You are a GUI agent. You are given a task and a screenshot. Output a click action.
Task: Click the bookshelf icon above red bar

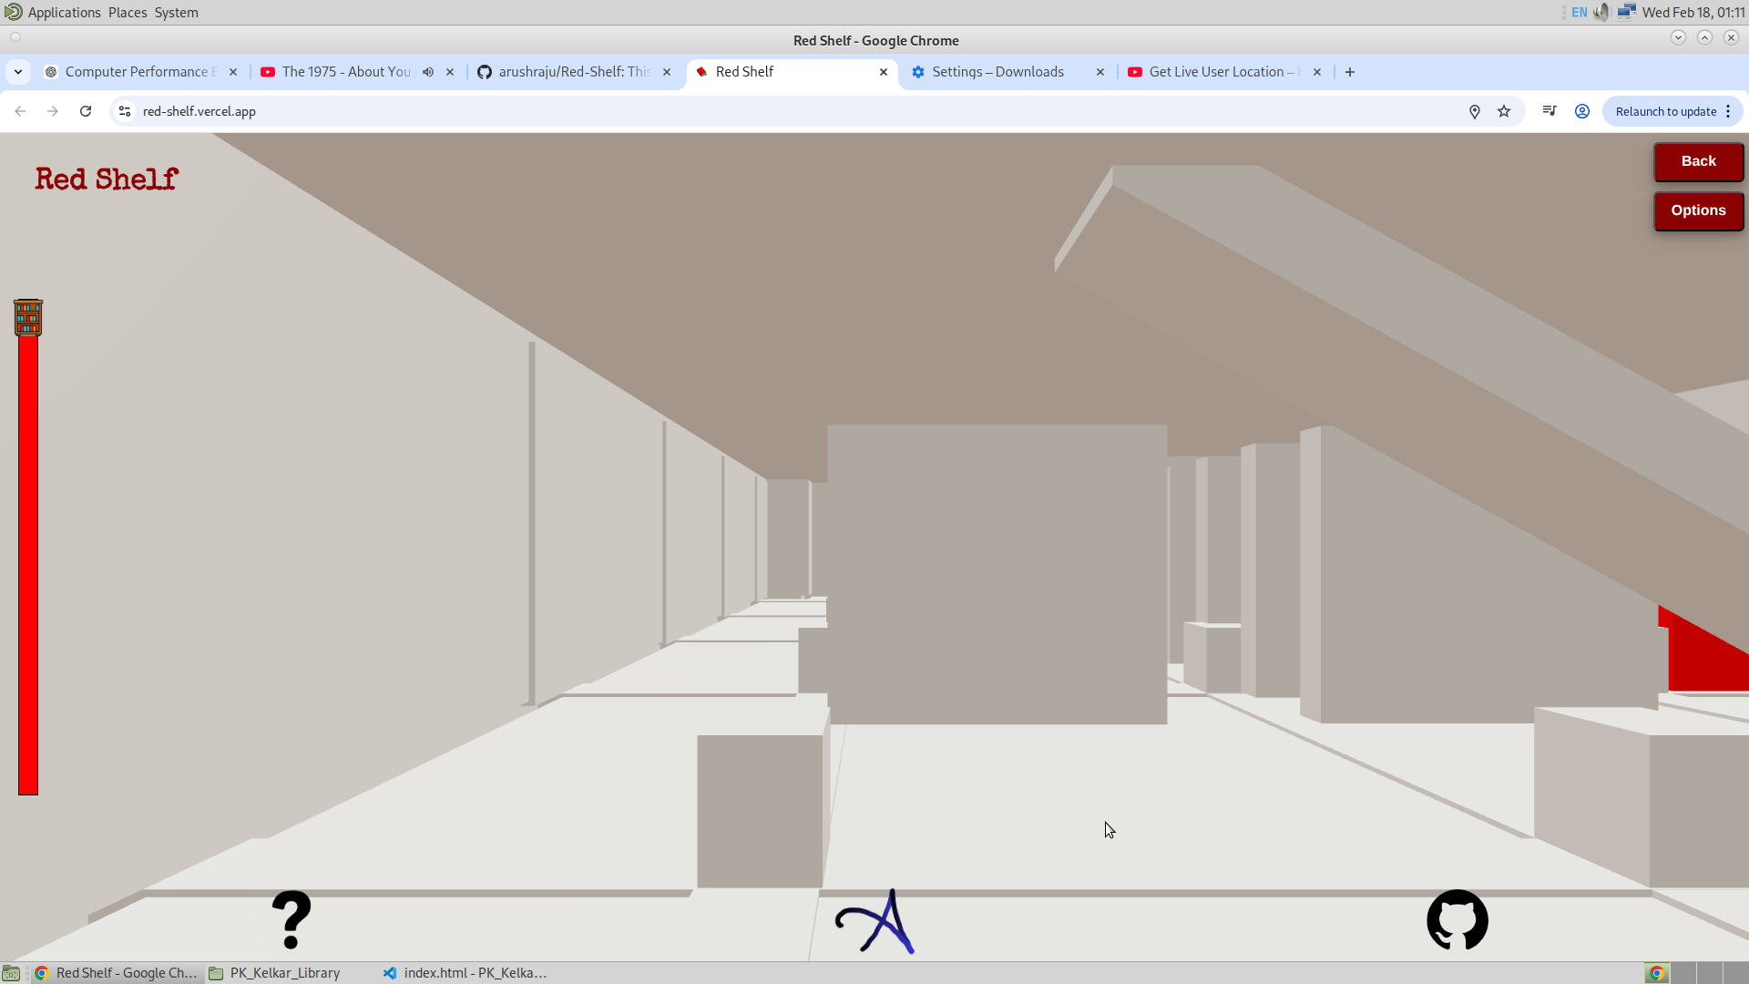pos(28,317)
